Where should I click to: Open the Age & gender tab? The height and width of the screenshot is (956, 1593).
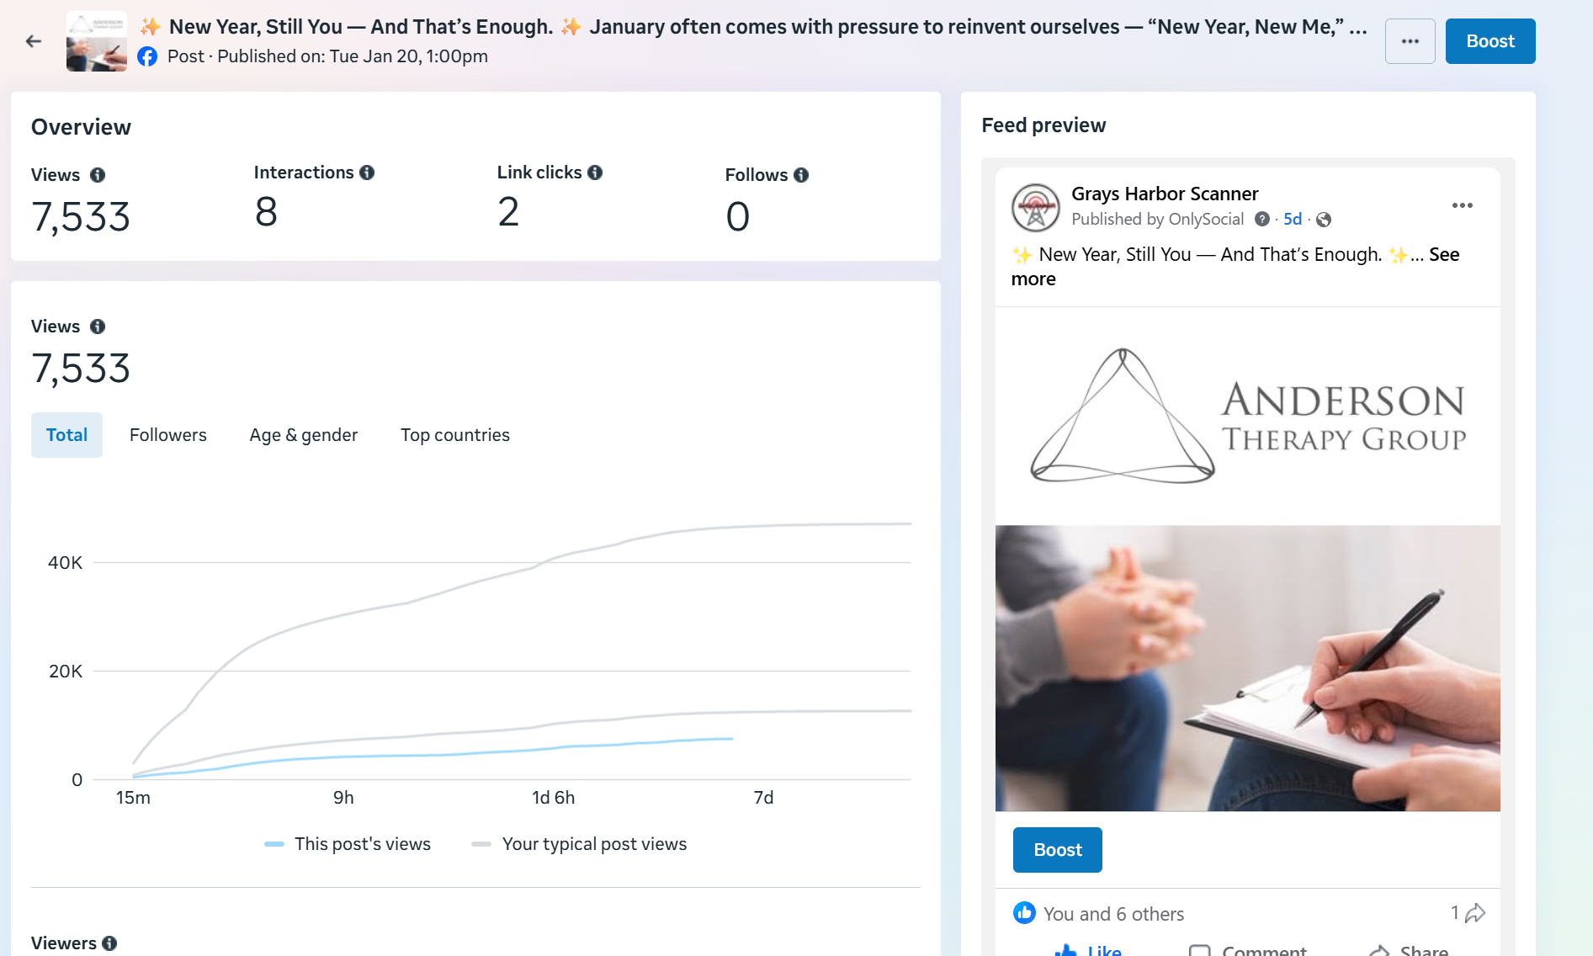coord(303,435)
